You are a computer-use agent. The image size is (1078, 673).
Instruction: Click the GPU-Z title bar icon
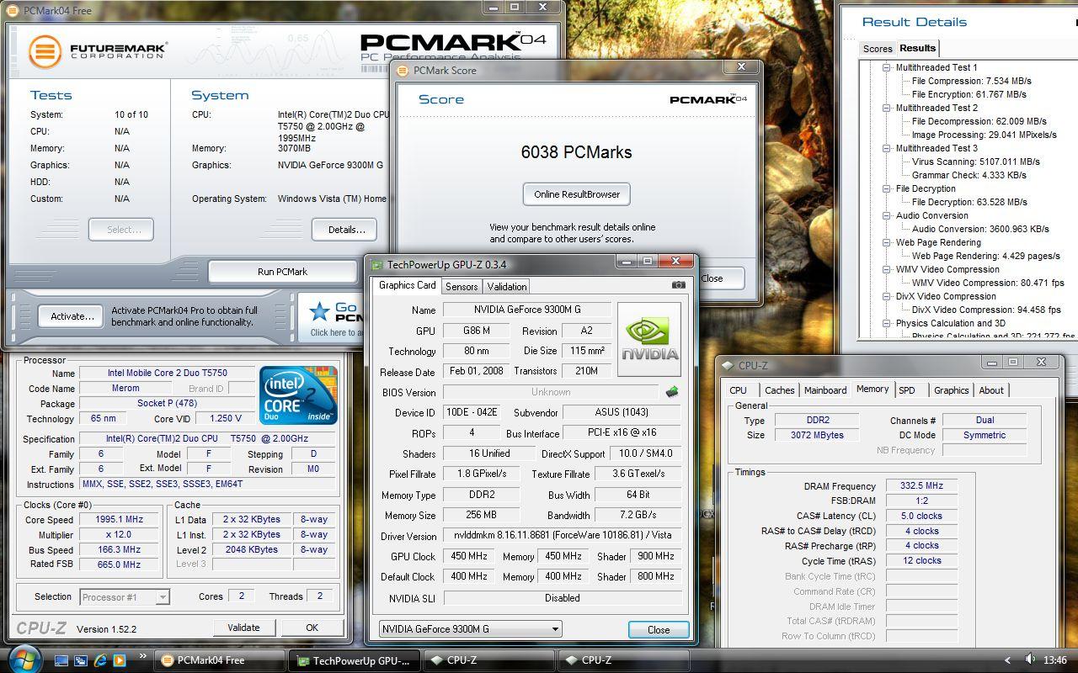coord(376,264)
